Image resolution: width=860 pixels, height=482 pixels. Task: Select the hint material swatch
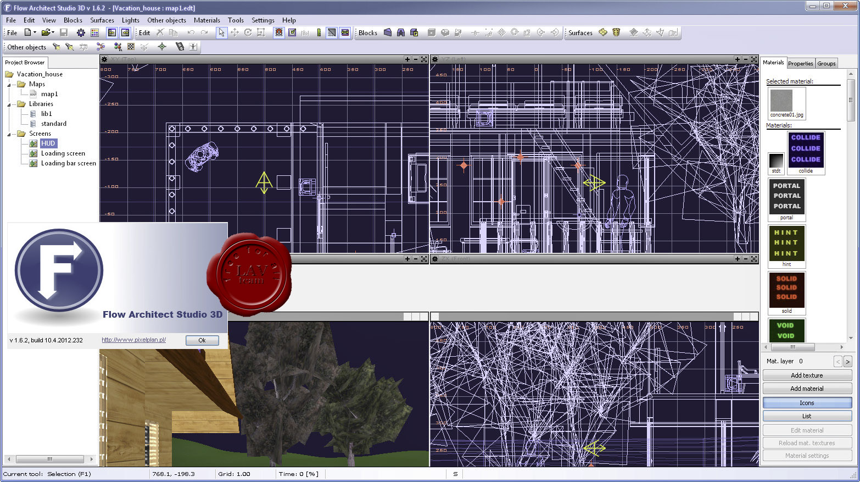(786, 246)
